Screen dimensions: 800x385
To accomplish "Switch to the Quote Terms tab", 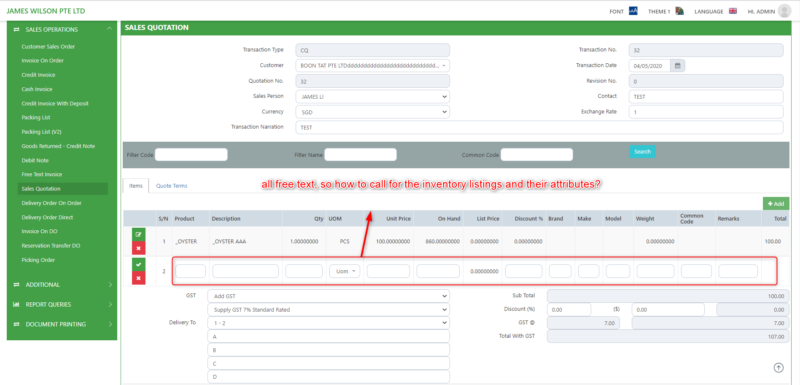I will tap(172, 186).
